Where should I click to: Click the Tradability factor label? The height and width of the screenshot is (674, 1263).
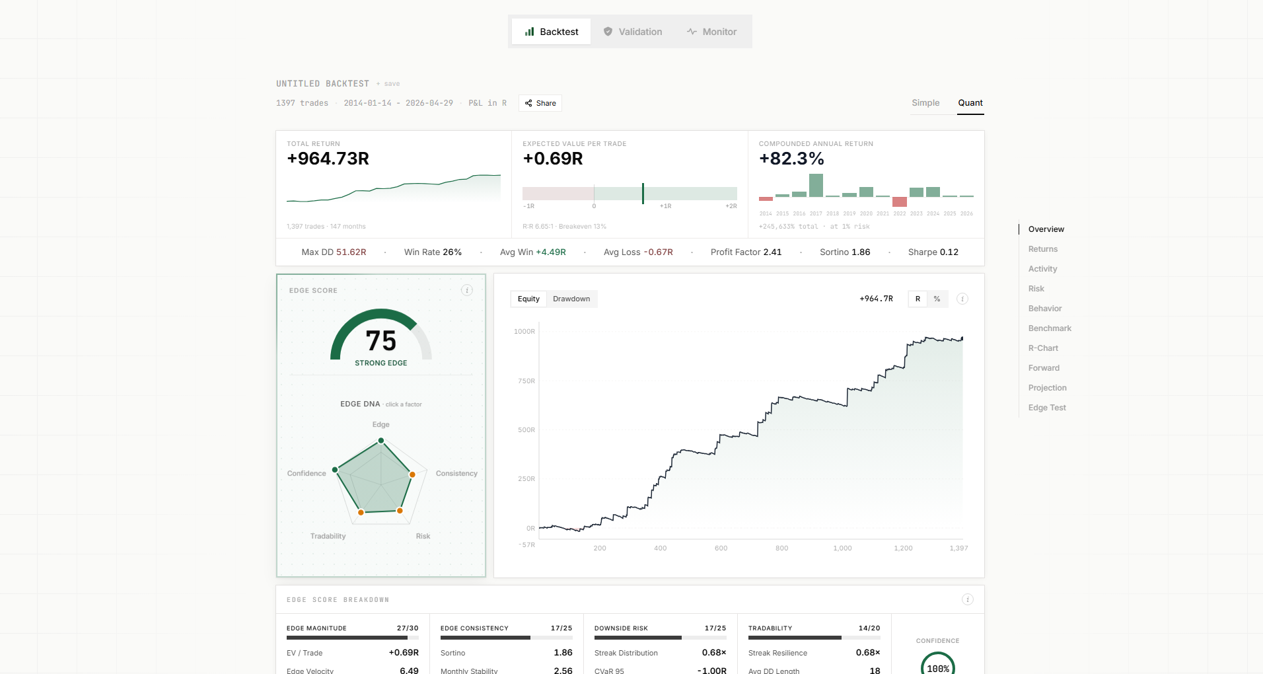pos(328,537)
